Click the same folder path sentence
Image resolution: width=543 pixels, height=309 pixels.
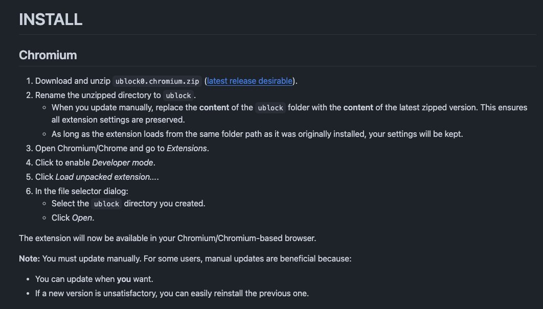tap(257, 134)
